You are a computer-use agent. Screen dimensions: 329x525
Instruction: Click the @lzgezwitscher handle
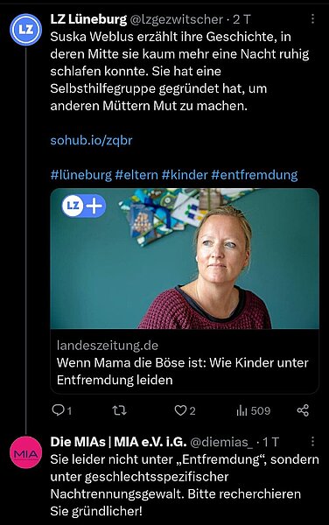pyautogui.click(x=176, y=19)
